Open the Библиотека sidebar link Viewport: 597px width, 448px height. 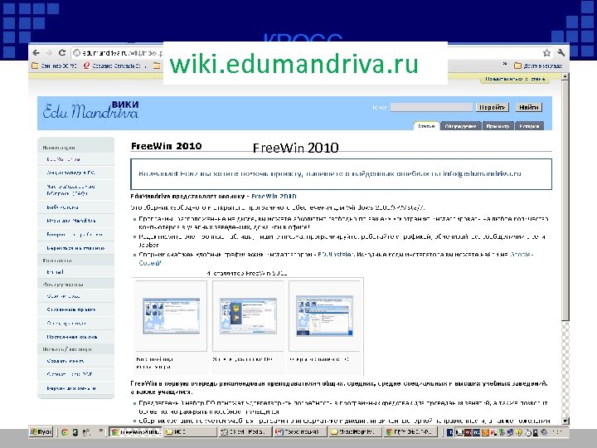[x=62, y=207]
